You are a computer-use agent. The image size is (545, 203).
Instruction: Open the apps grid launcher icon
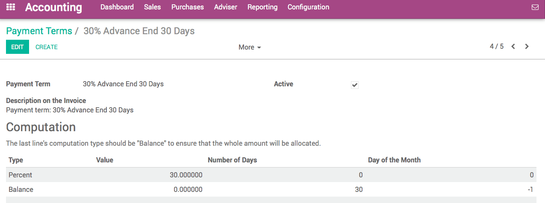[x=11, y=7]
